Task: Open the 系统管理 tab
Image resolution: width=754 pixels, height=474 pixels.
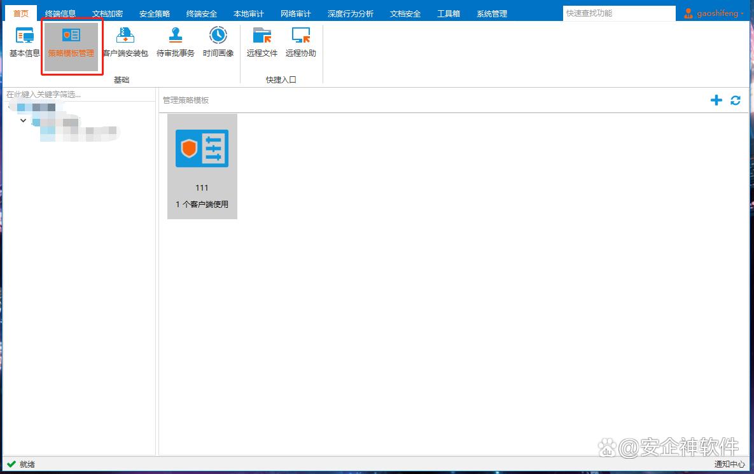Action: pyautogui.click(x=492, y=13)
